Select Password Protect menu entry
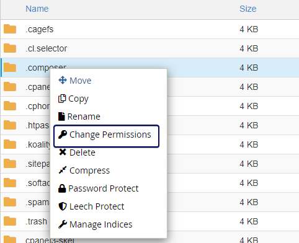The width and height of the screenshot is (299, 243). [99, 188]
